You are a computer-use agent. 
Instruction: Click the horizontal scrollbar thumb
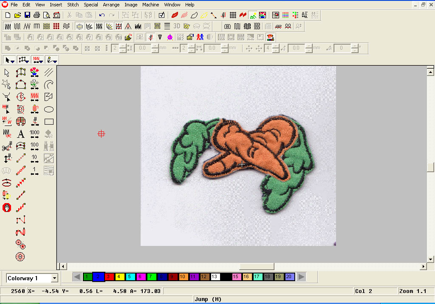[x=257, y=266]
